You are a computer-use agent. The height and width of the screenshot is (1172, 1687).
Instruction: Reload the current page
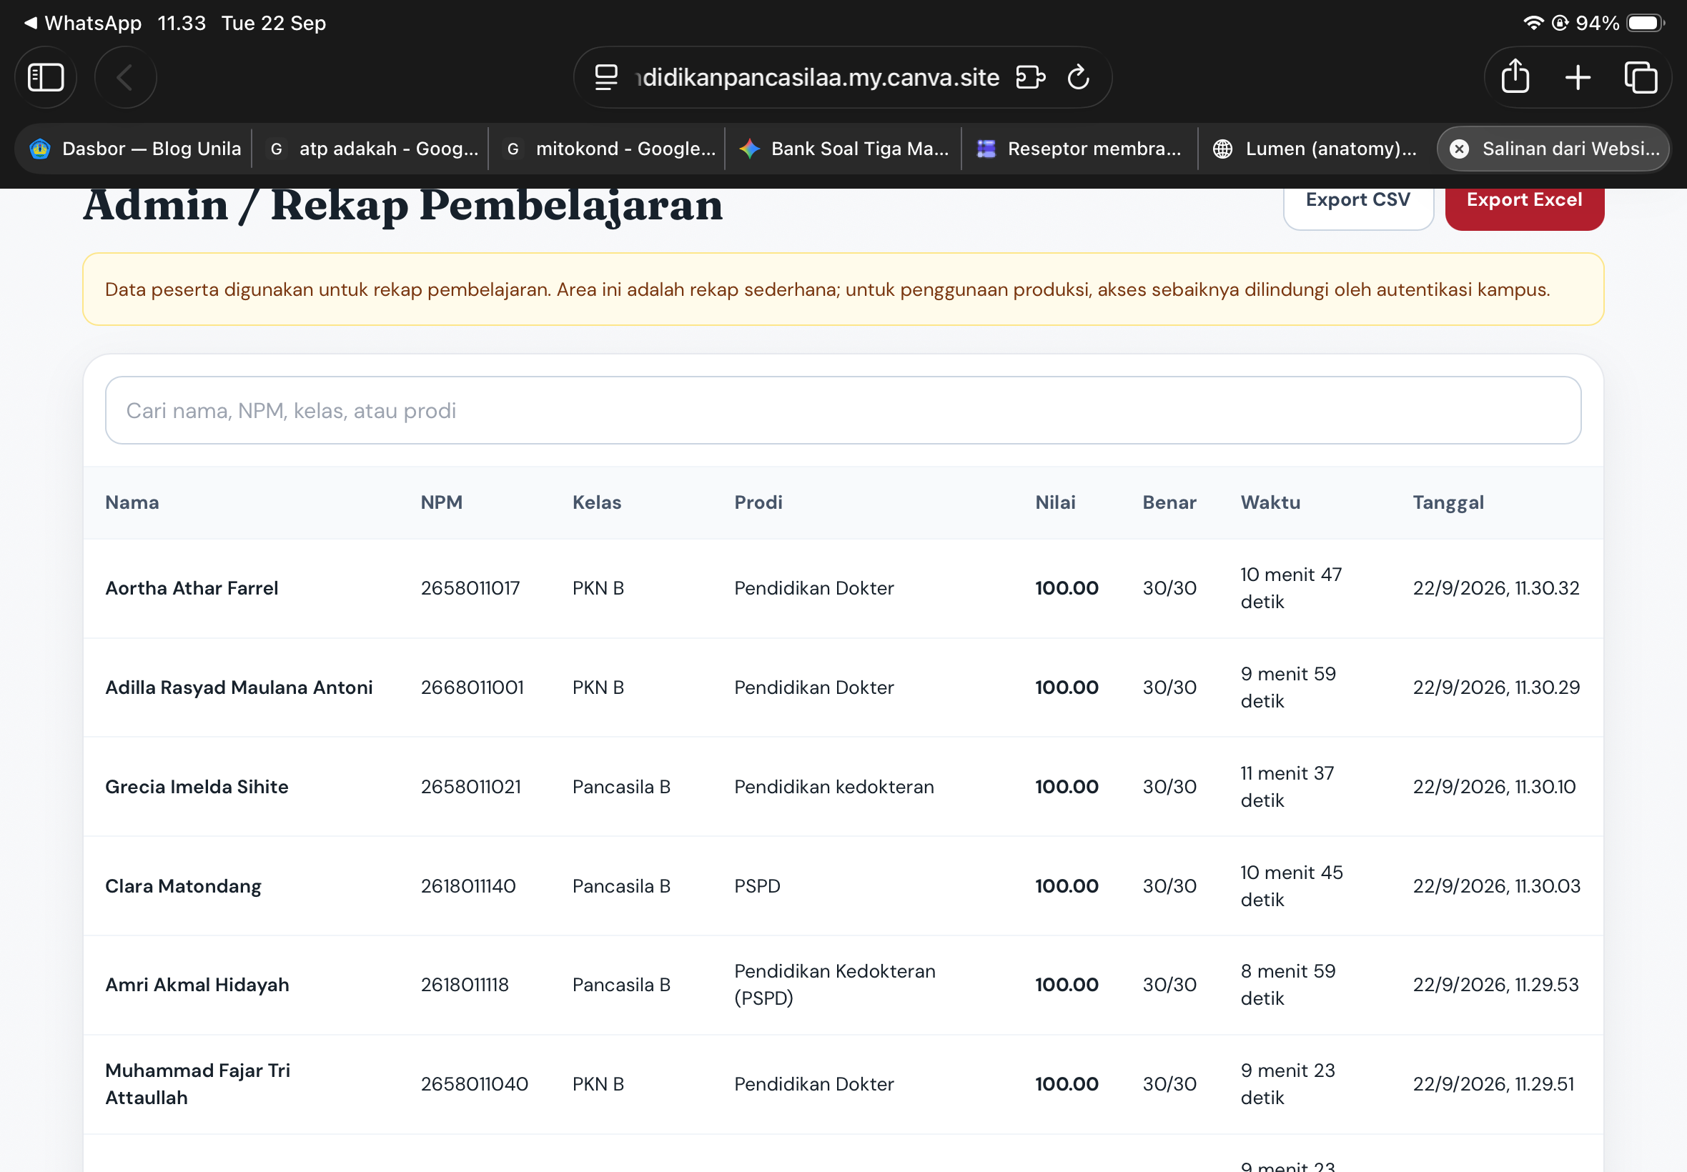[x=1078, y=77]
